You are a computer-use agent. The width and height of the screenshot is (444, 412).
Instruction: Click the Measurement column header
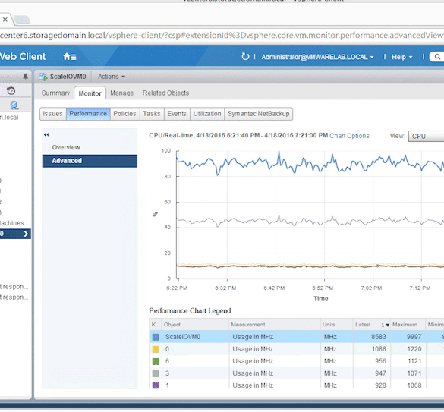(275, 325)
